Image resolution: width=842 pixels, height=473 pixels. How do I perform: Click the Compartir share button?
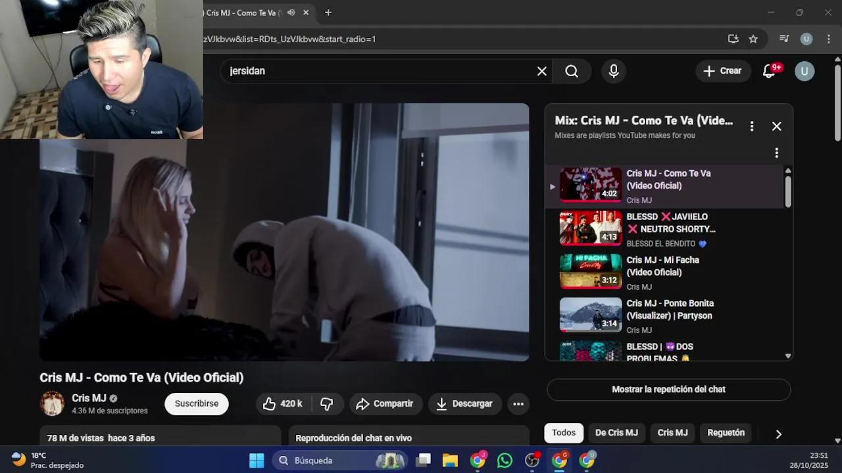[x=385, y=404]
